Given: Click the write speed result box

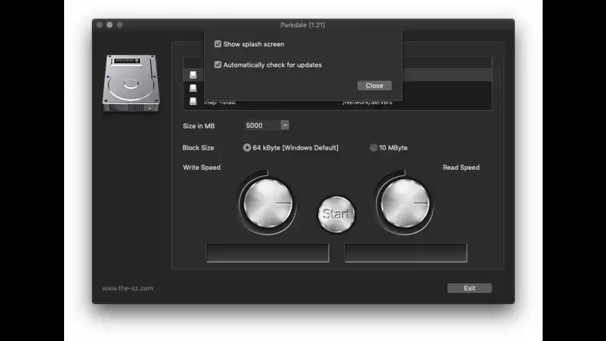Looking at the screenshot, I should [268, 253].
